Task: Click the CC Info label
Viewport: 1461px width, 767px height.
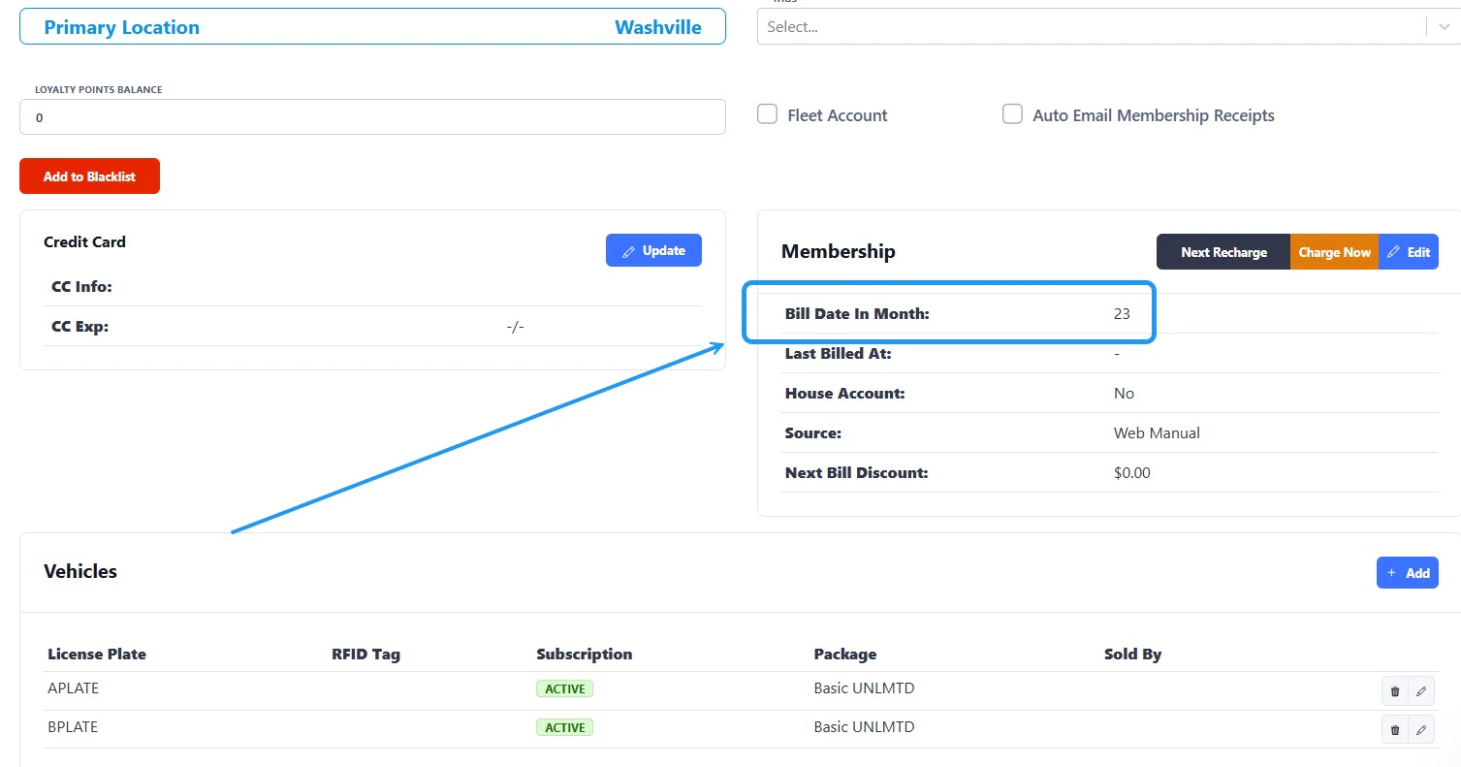Action: coord(81,287)
